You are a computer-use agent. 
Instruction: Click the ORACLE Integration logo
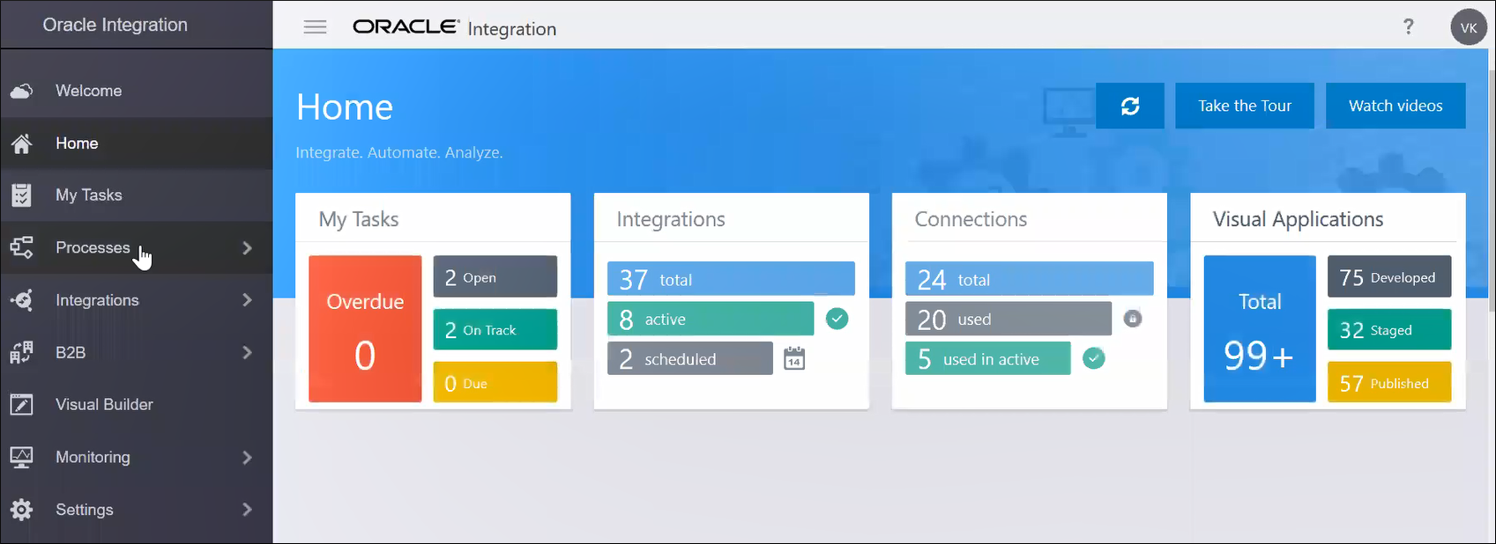coord(455,27)
